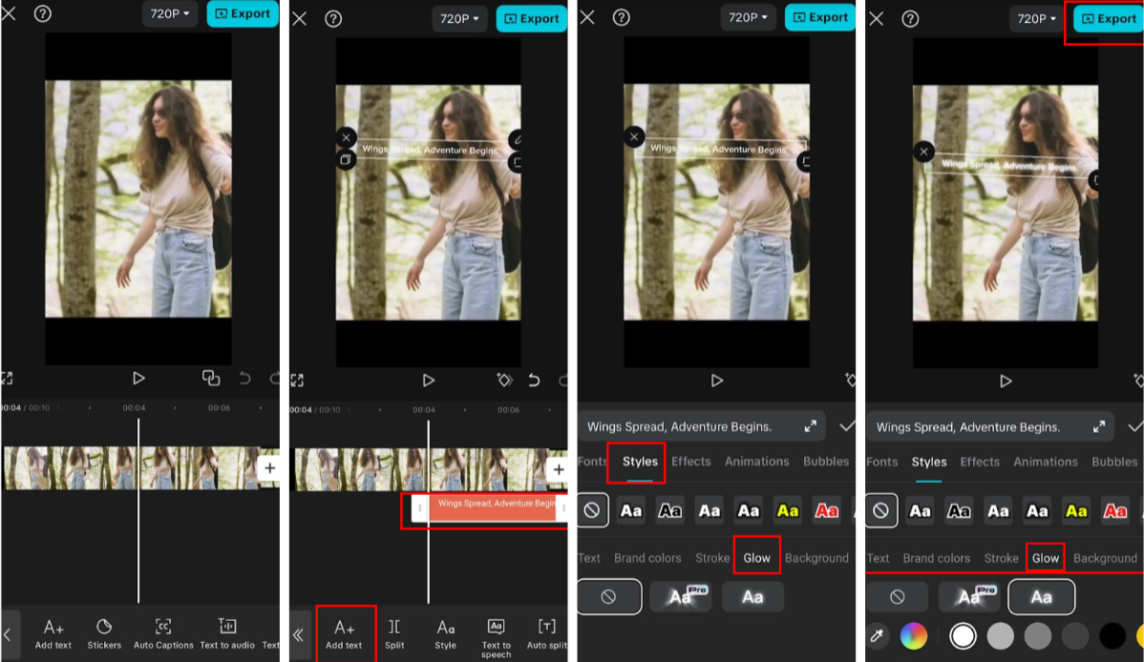Switch to the Effects tab in third screen
This screenshot has width=1144, height=662.
pyautogui.click(x=691, y=462)
